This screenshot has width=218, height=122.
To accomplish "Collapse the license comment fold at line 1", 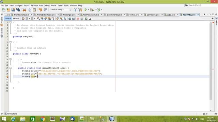I will pyautogui.click(x=11, y=22).
